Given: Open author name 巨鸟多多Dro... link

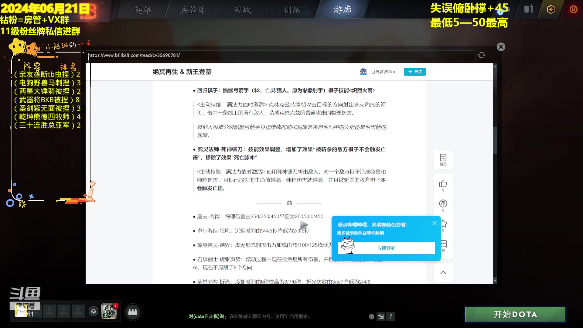Looking at the screenshot, I should point(385,72).
